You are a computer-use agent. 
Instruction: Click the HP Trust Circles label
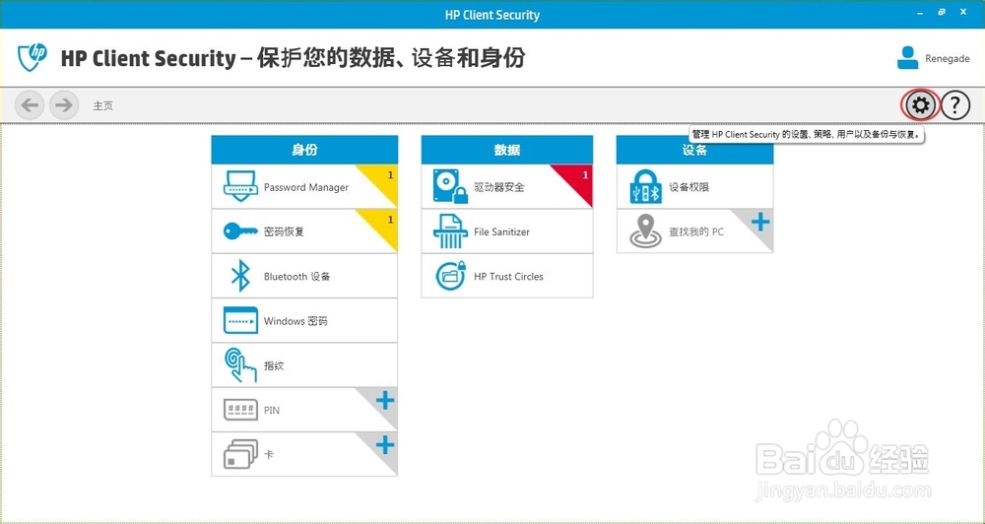click(x=509, y=277)
